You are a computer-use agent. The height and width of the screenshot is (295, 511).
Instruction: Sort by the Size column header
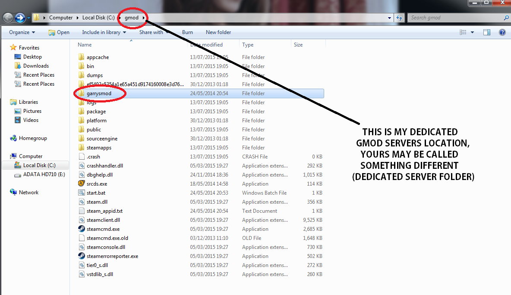pyautogui.click(x=298, y=44)
